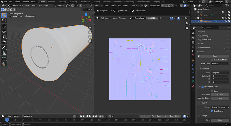Image resolution: width=231 pixels, height=126 pixels.
Task: Select the Move tool
Action: tap(4, 26)
